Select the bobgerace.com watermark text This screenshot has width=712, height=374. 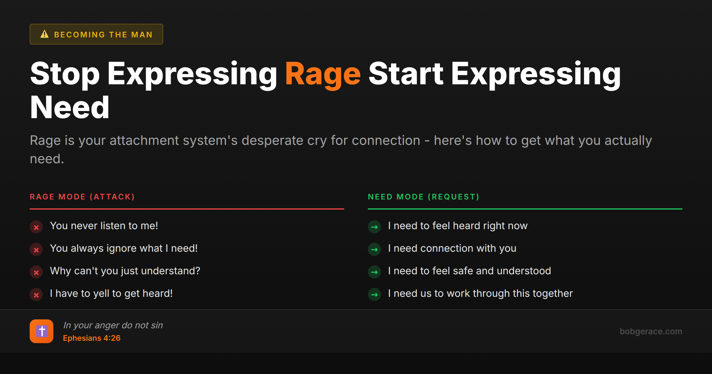[x=651, y=331]
